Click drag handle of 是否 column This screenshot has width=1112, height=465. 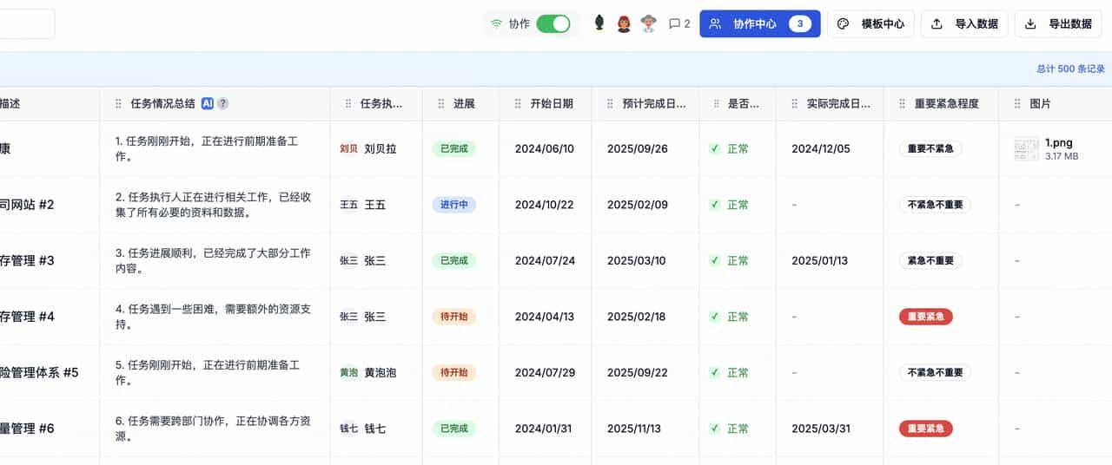[718, 103]
